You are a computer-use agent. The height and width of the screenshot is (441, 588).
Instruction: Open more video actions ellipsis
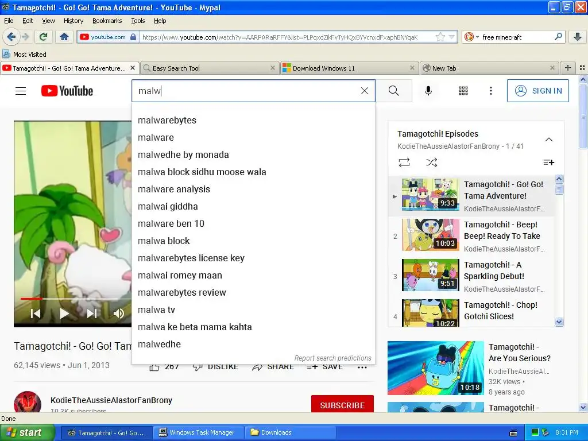pyautogui.click(x=362, y=367)
